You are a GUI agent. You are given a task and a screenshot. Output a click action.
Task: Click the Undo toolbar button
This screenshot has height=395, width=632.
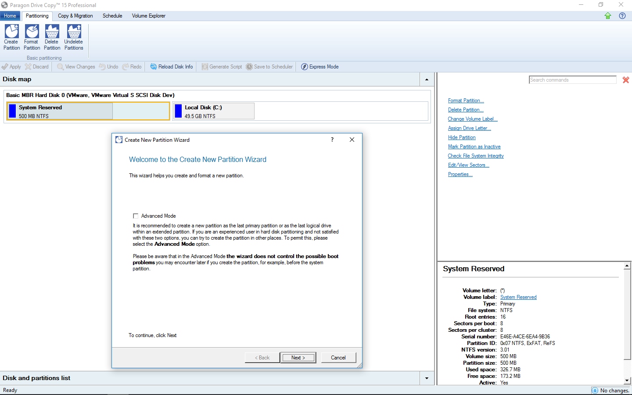coord(108,67)
